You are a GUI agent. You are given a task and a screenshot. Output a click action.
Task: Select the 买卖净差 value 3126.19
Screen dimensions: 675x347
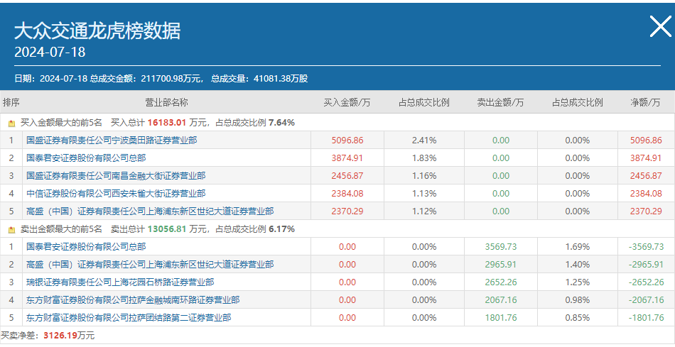point(62,336)
